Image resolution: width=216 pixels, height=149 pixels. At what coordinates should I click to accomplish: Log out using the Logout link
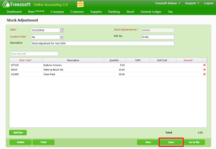coord(209,3)
